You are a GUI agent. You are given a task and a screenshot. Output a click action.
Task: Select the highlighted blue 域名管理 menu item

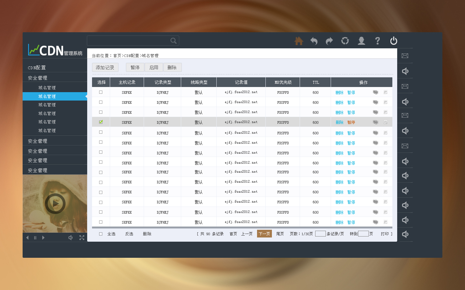(55, 96)
